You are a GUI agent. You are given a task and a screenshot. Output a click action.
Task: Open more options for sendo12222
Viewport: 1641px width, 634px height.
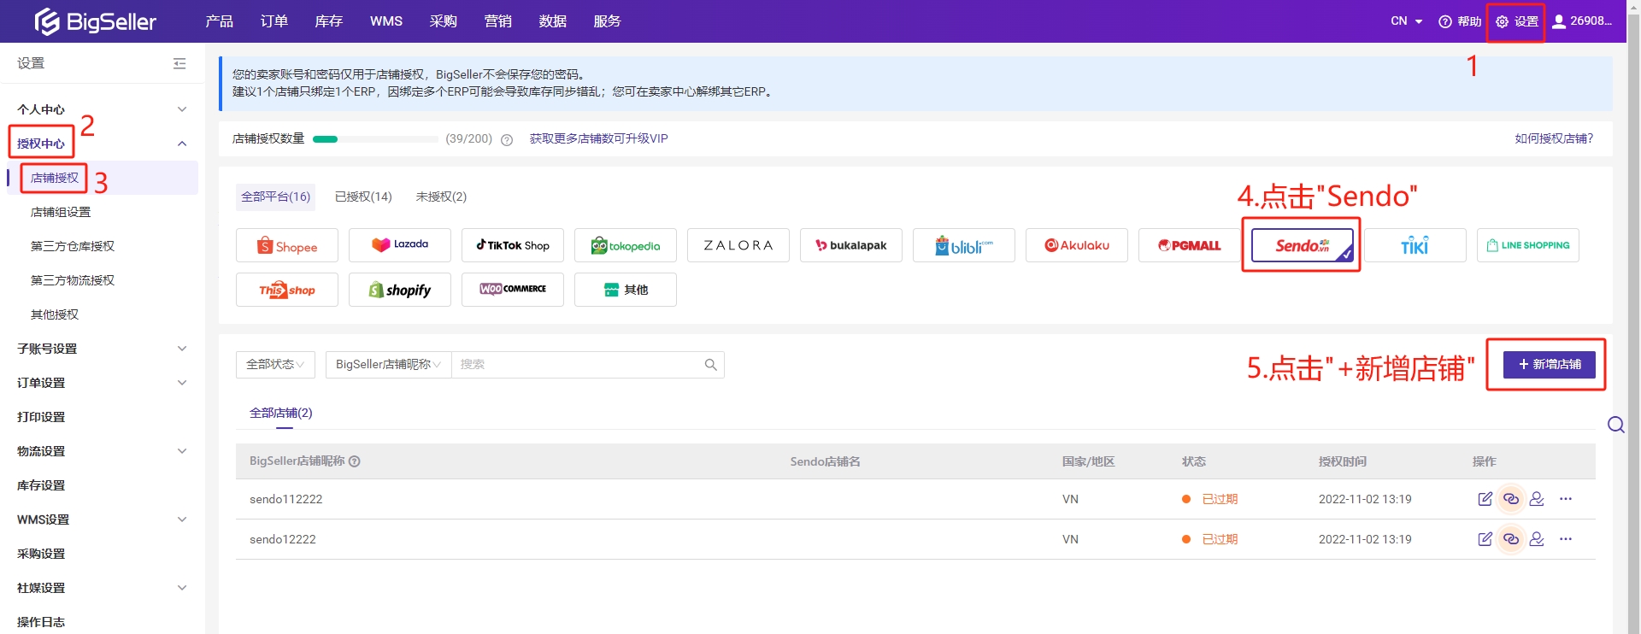coord(1566,539)
